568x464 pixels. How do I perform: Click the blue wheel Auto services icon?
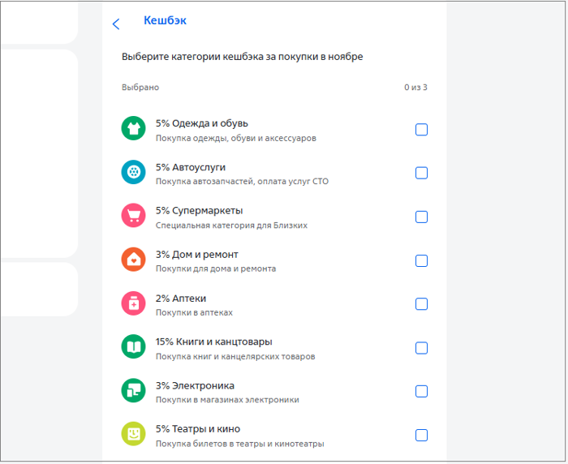click(x=132, y=172)
